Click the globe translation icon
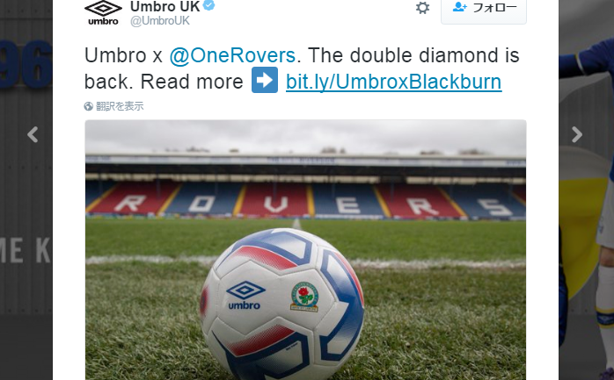 [89, 106]
